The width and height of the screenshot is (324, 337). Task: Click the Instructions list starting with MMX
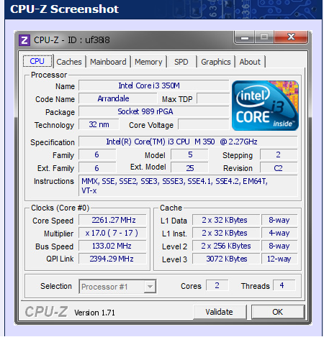(x=188, y=185)
